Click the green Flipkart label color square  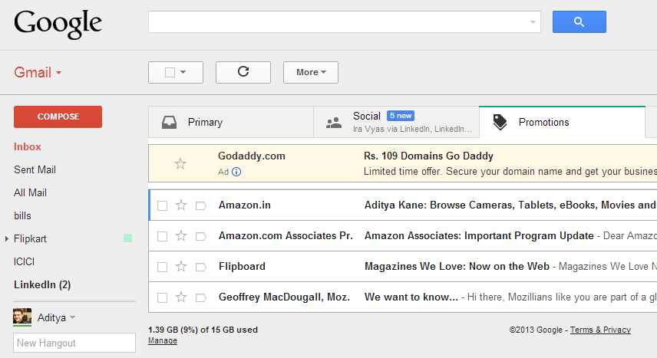[x=128, y=238]
